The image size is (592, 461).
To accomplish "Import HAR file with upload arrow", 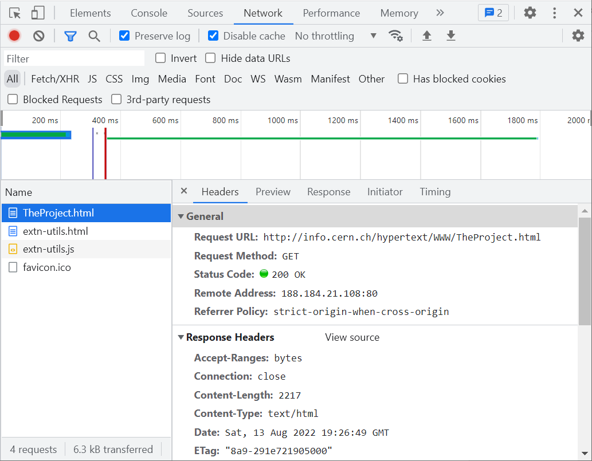I will tap(427, 36).
